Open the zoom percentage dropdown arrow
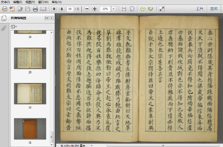Viewport: 223px width, 147px height. 113,9
